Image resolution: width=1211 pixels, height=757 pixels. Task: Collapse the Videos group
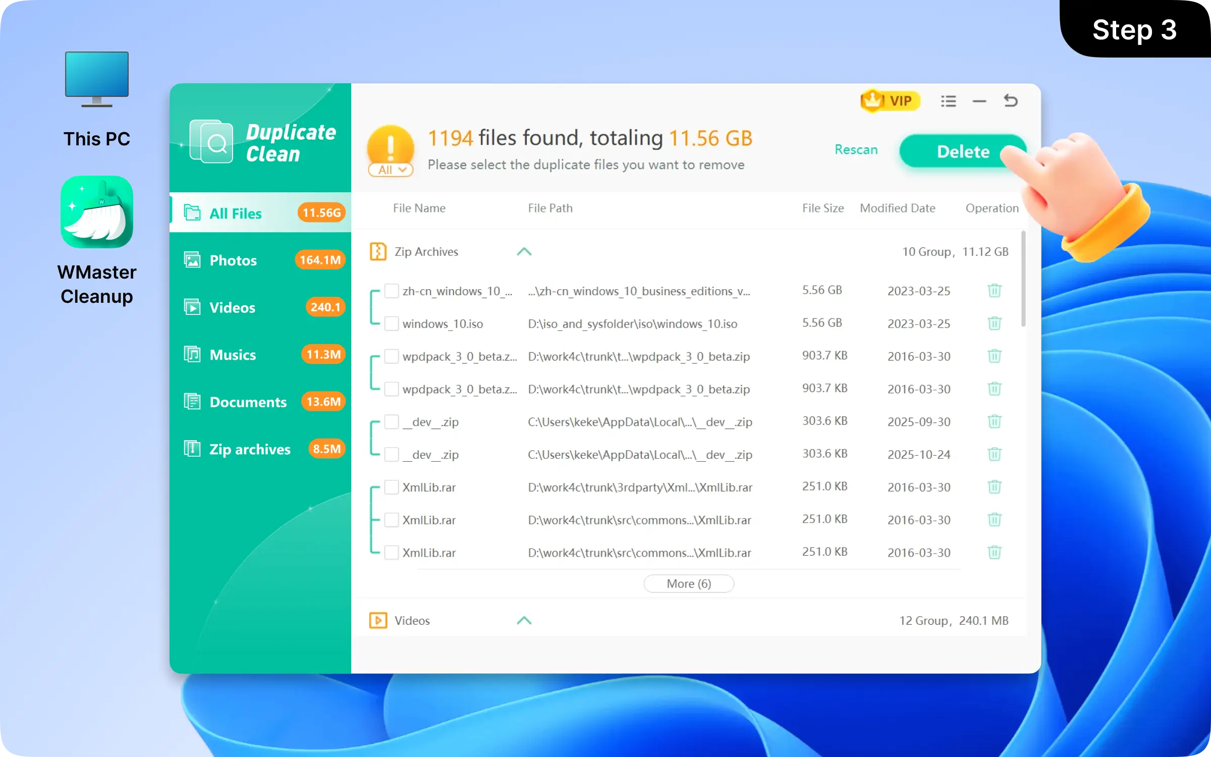pos(525,620)
